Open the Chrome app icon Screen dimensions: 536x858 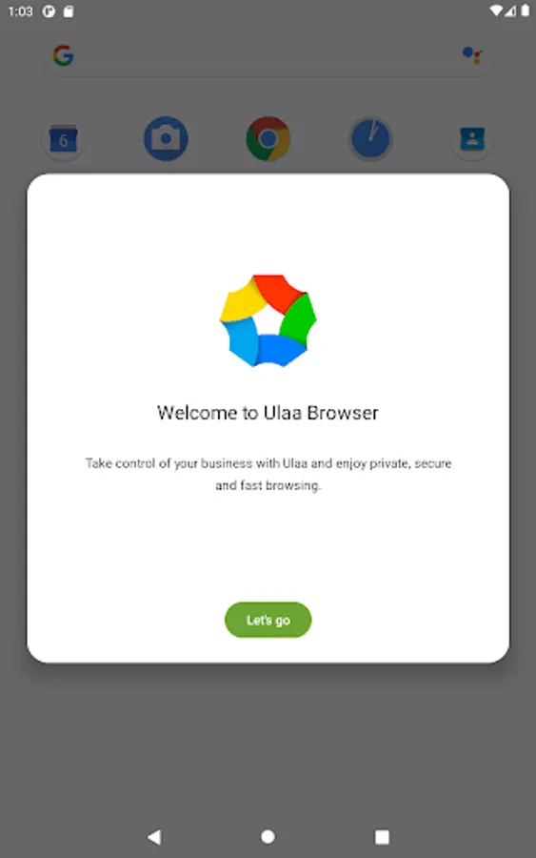tap(268, 138)
